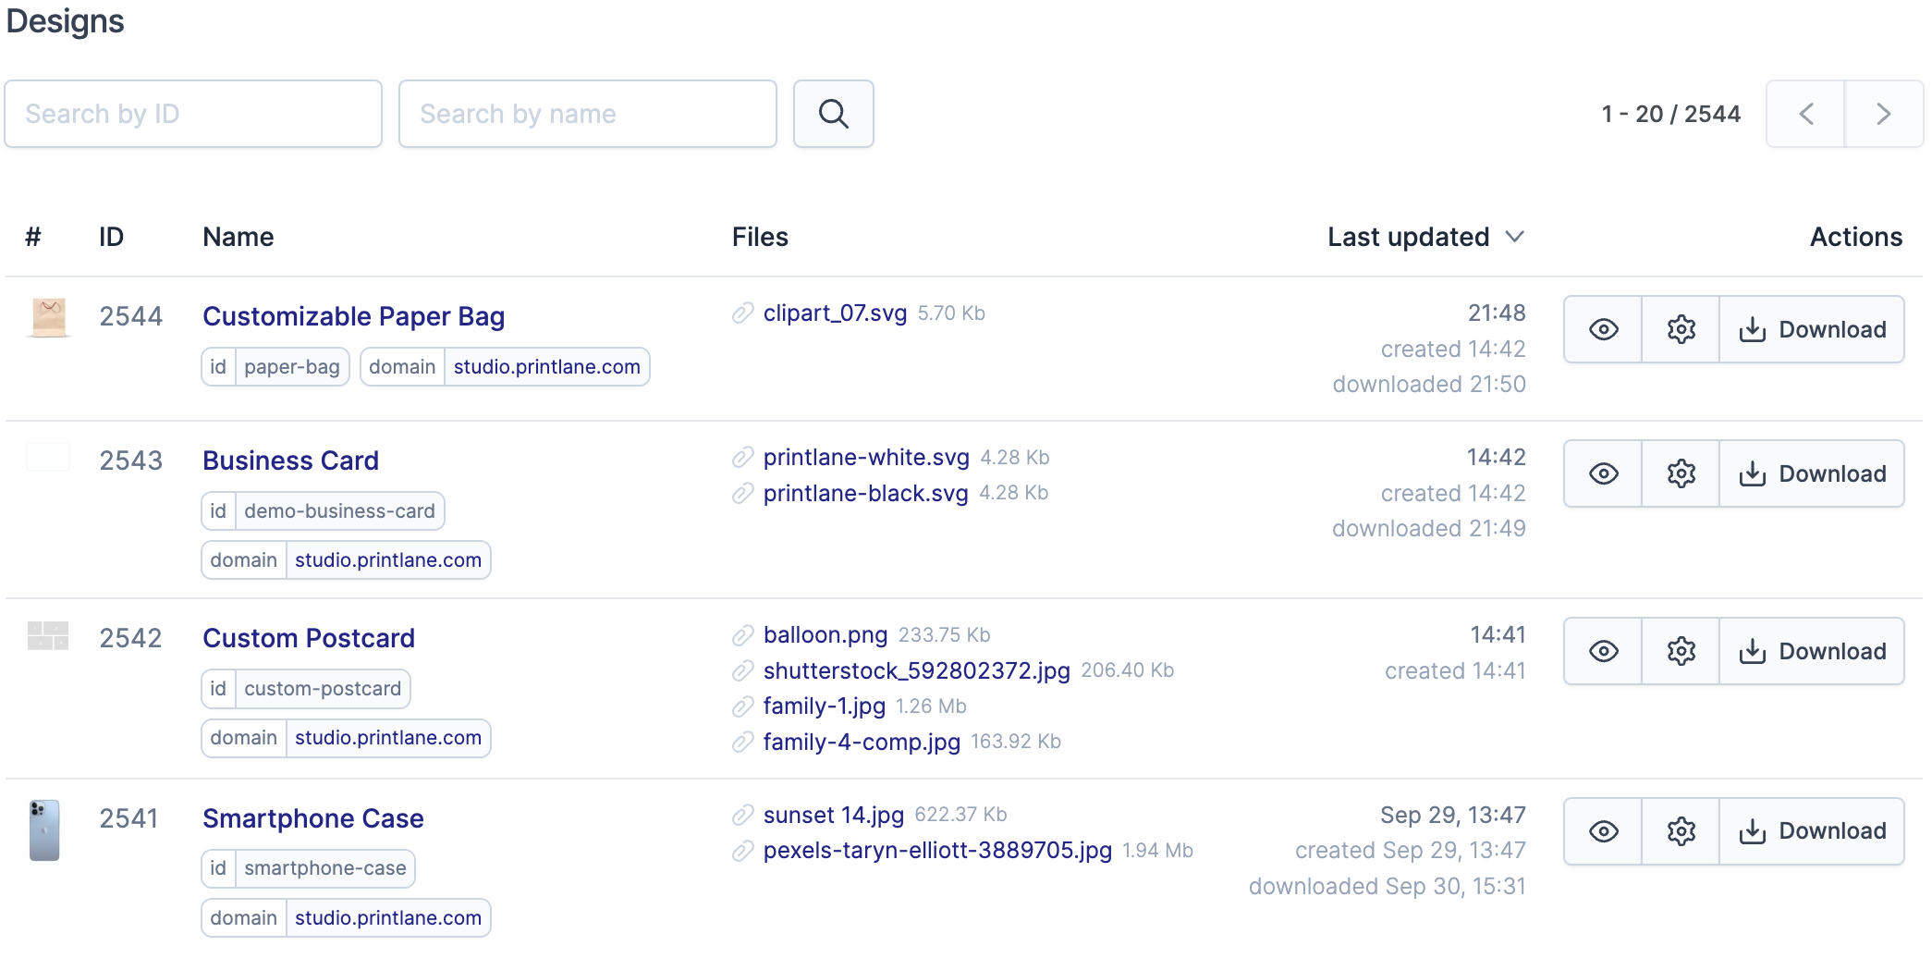Image resolution: width=1932 pixels, height=958 pixels.
Task: Open settings gear for Business Card design
Action: tap(1681, 473)
